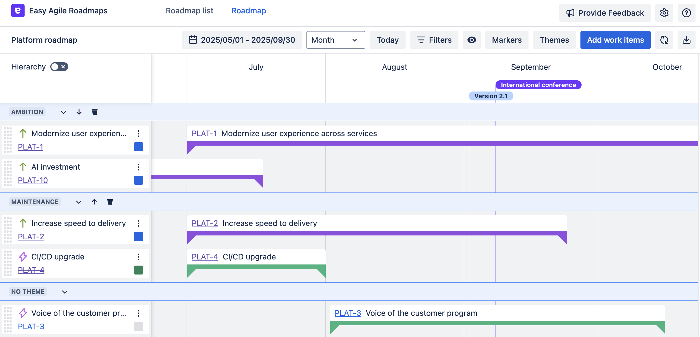Open the Month view dropdown
The width and height of the screenshot is (700, 337).
(x=335, y=40)
